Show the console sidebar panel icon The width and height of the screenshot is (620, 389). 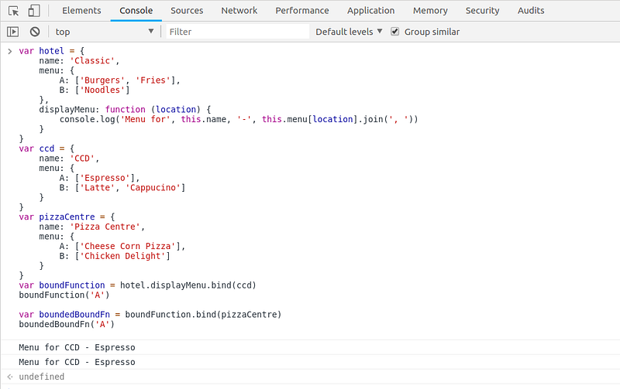click(12, 32)
